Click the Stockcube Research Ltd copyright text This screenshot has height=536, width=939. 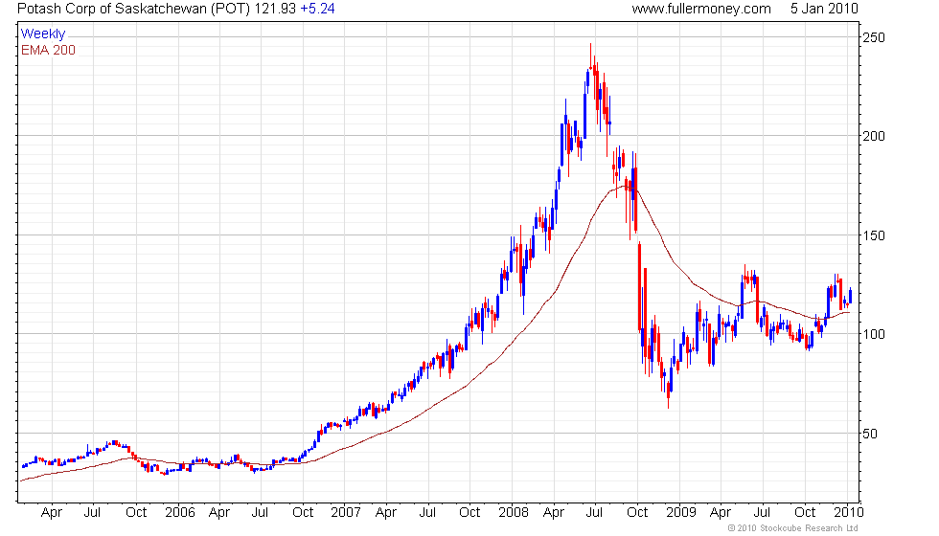coord(793,528)
